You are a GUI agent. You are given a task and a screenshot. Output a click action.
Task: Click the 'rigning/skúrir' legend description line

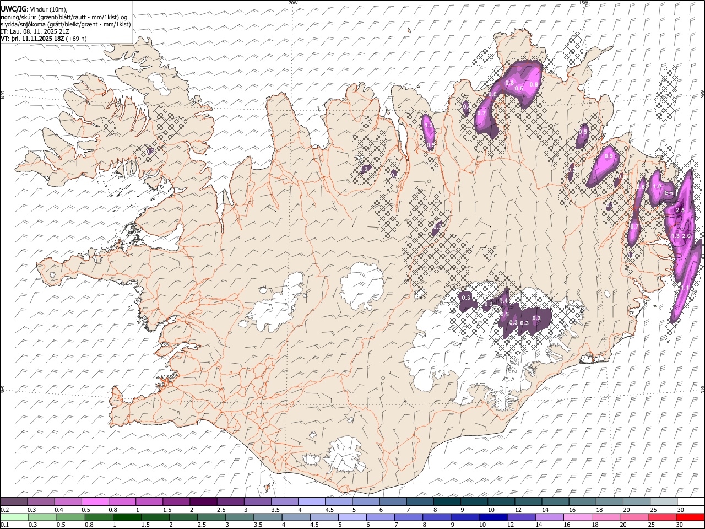(x=64, y=17)
